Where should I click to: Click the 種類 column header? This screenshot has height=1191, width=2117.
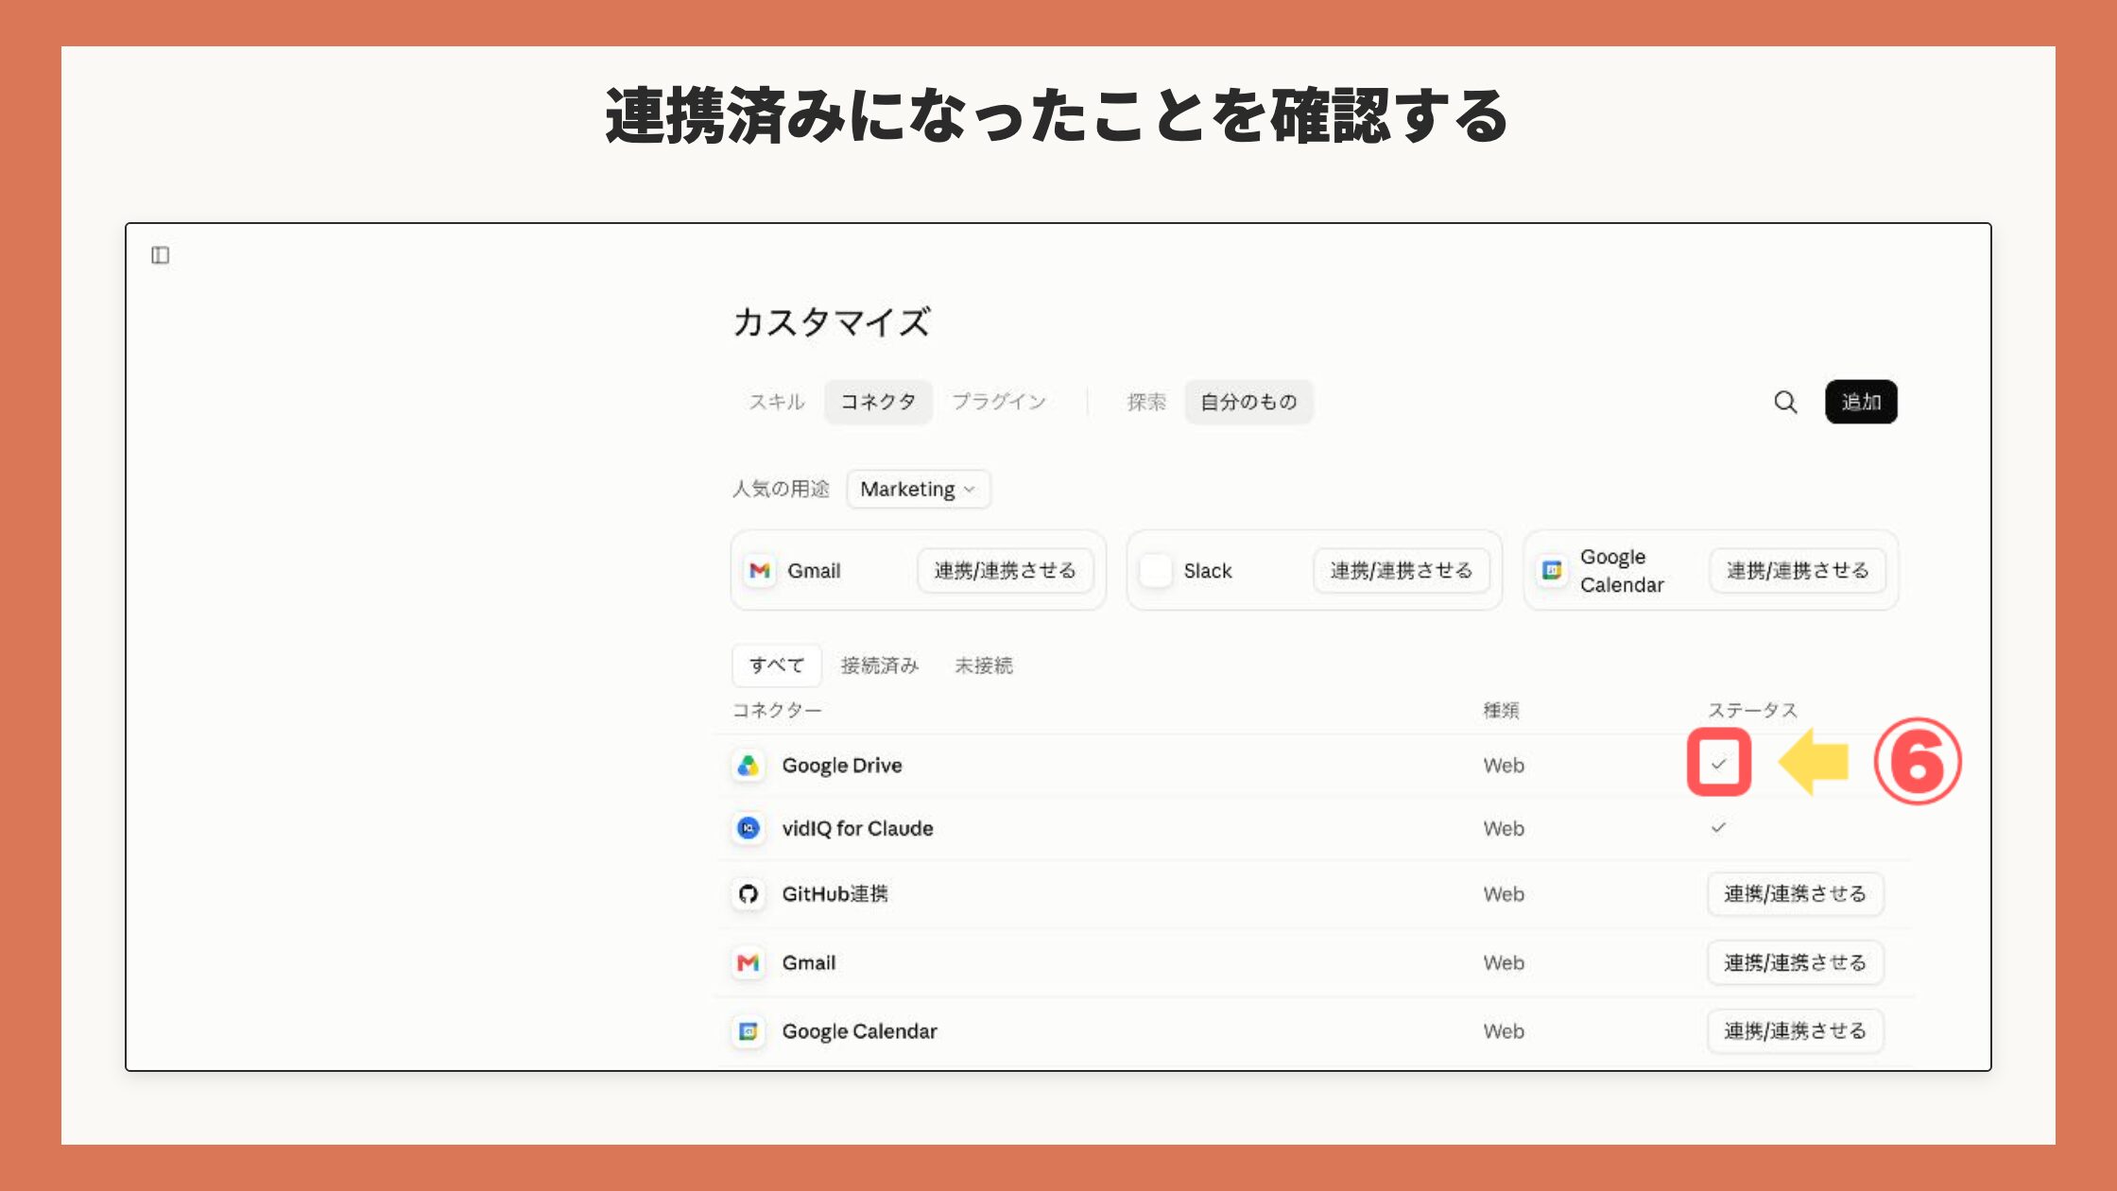pos(1501,710)
